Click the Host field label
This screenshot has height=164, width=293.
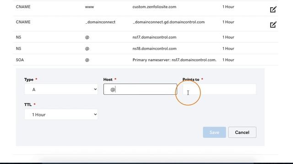click(108, 79)
